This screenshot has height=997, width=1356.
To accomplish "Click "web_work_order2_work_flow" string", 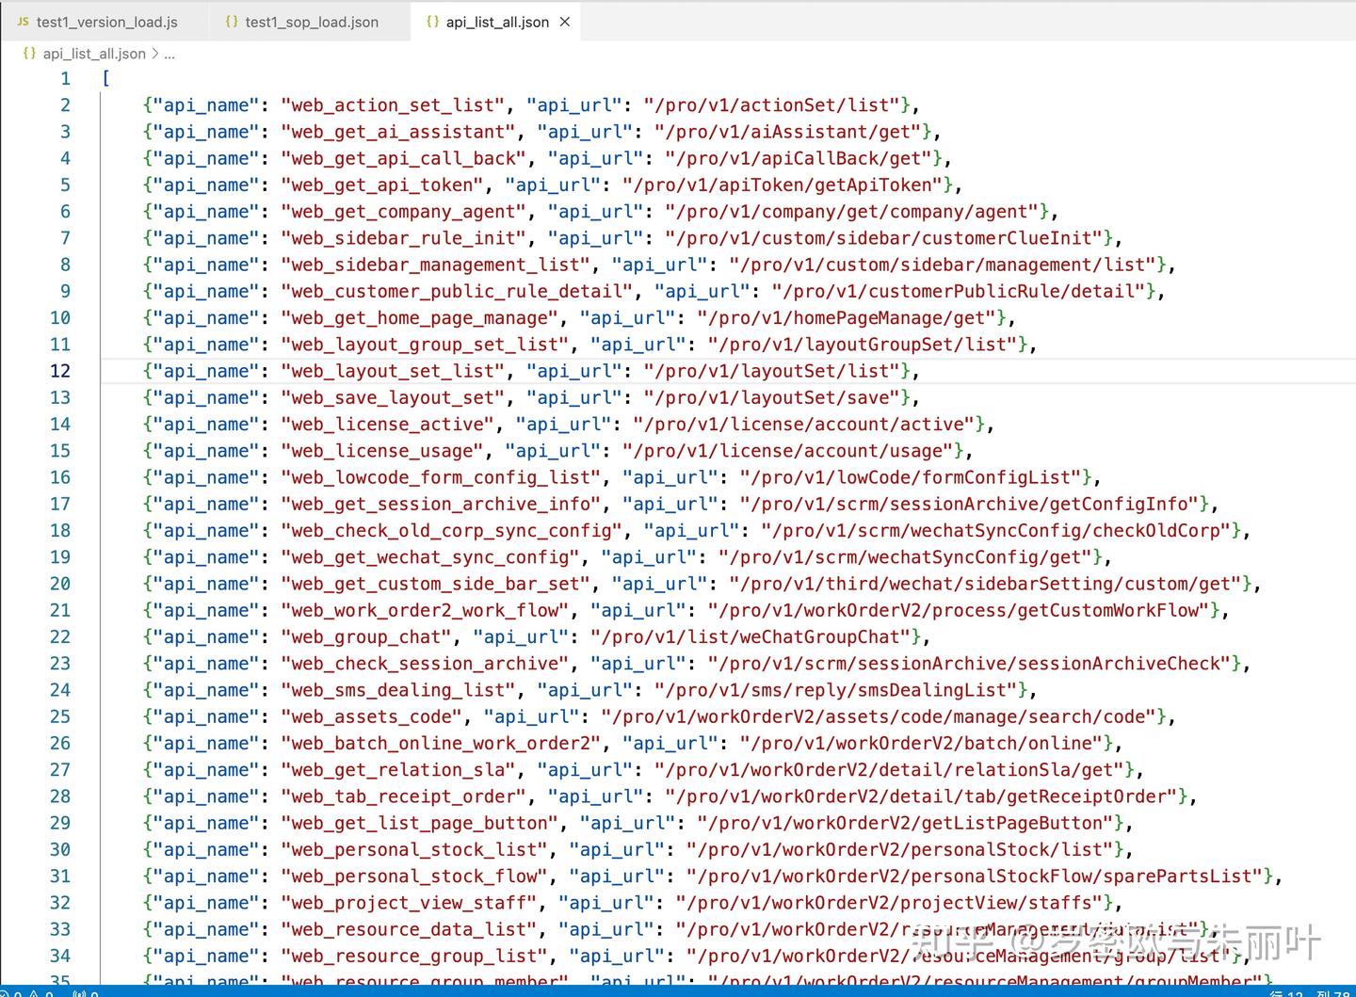I will tap(425, 610).
